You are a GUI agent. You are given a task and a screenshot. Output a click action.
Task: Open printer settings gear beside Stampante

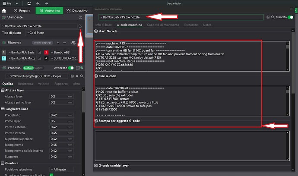[80, 17]
